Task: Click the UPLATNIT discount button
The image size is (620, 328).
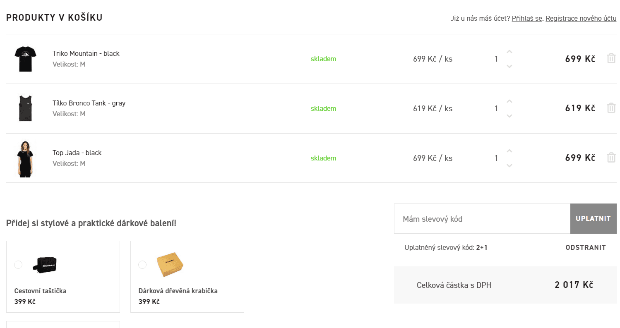Action: (594, 218)
